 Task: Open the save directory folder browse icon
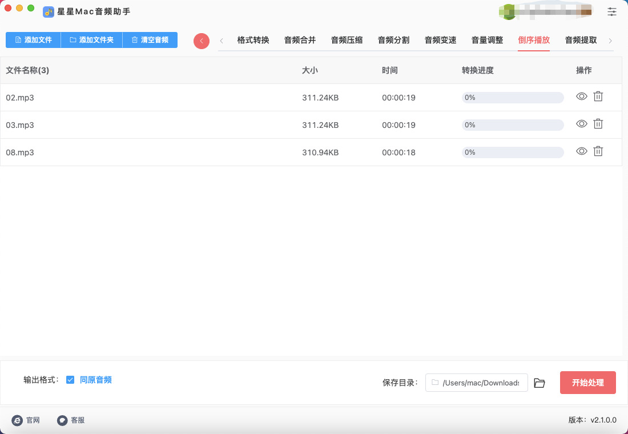click(540, 383)
